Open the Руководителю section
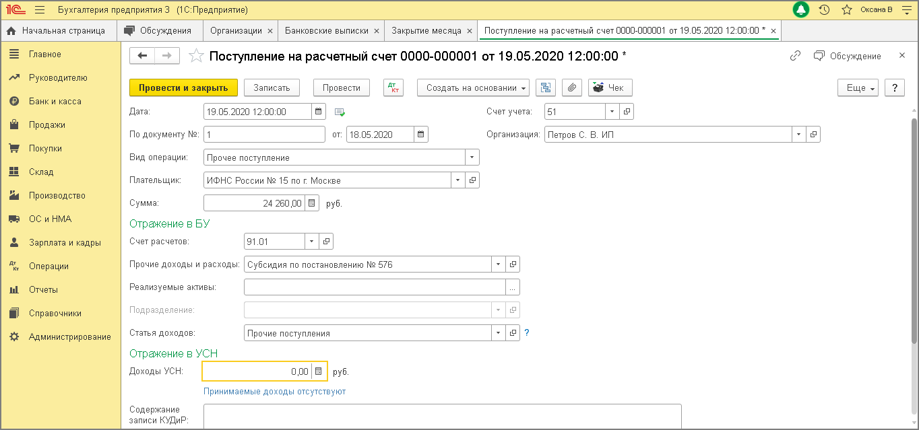Viewport: 919px width, 430px height. (x=62, y=78)
